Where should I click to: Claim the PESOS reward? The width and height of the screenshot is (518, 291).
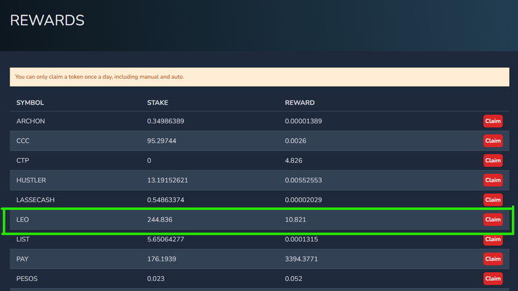click(493, 278)
